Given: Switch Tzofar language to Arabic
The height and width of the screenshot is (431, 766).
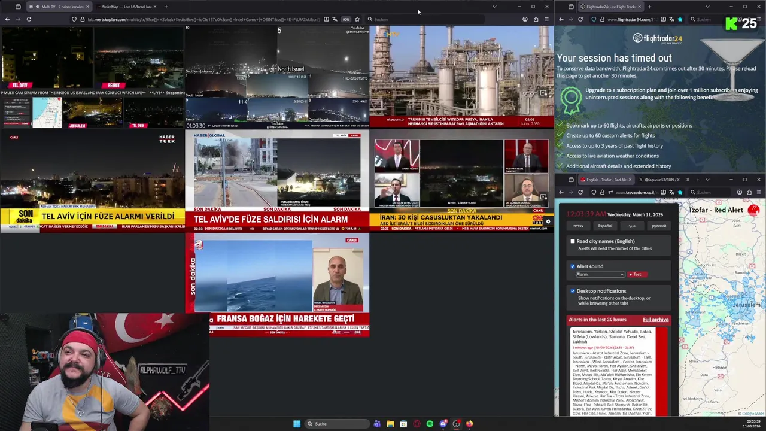Looking at the screenshot, I should point(631,226).
